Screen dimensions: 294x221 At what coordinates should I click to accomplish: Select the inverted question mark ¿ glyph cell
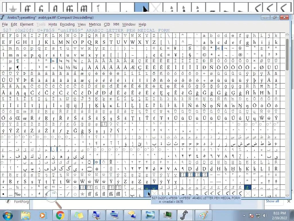(x=82, y=67)
